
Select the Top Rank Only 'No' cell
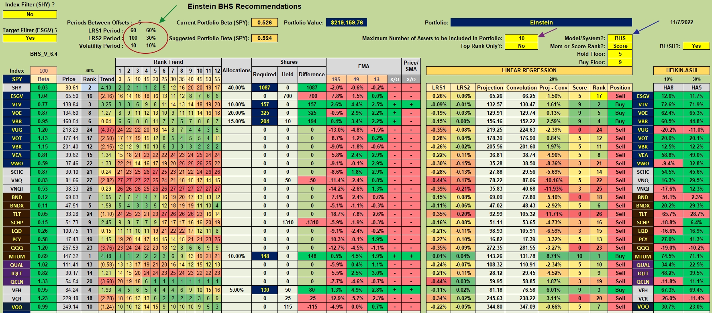(x=521, y=46)
